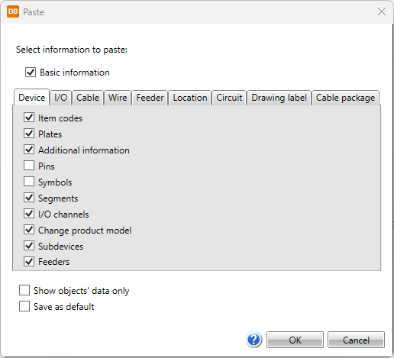Select the Feeder tab
Image resolution: width=394 pixels, height=358 pixels.
point(150,98)
